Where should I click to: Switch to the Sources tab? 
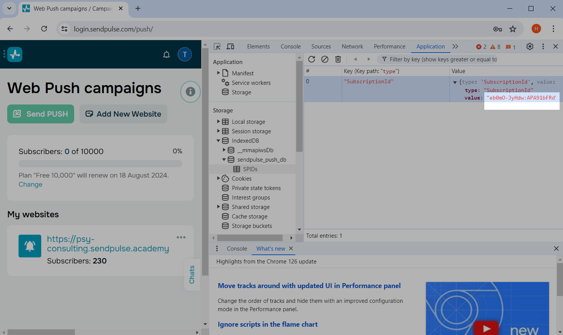point(321,47)
